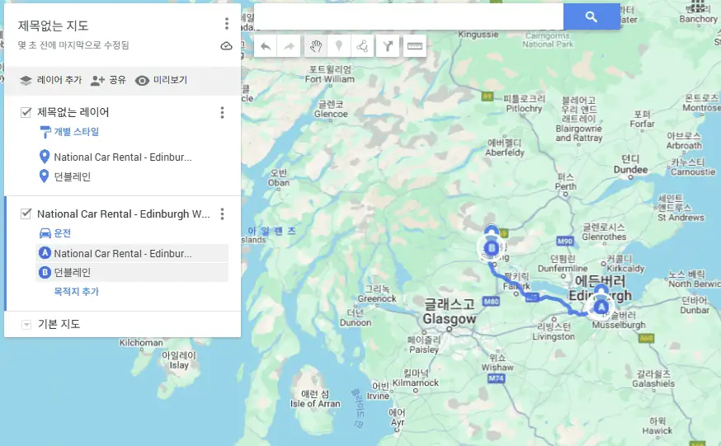Click the eye preview icon
Screen dimensions: 721x446
(142, 81)
